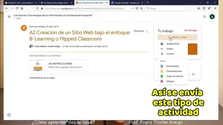Open the Firefox account icon

tap(209, 8)
